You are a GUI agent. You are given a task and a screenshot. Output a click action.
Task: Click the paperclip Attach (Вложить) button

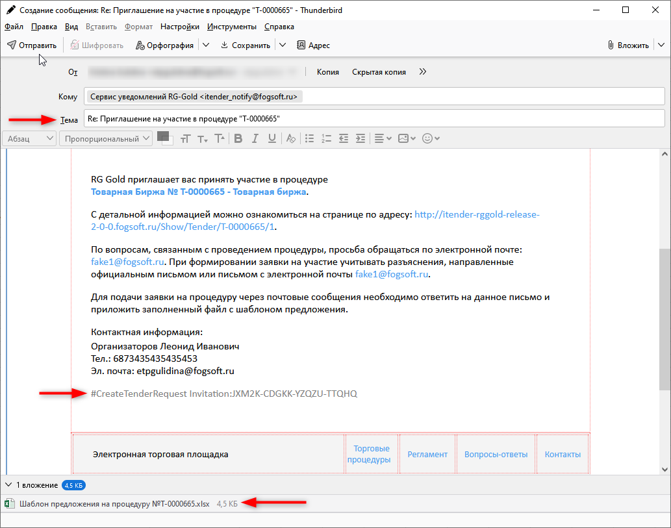[627, 45]
